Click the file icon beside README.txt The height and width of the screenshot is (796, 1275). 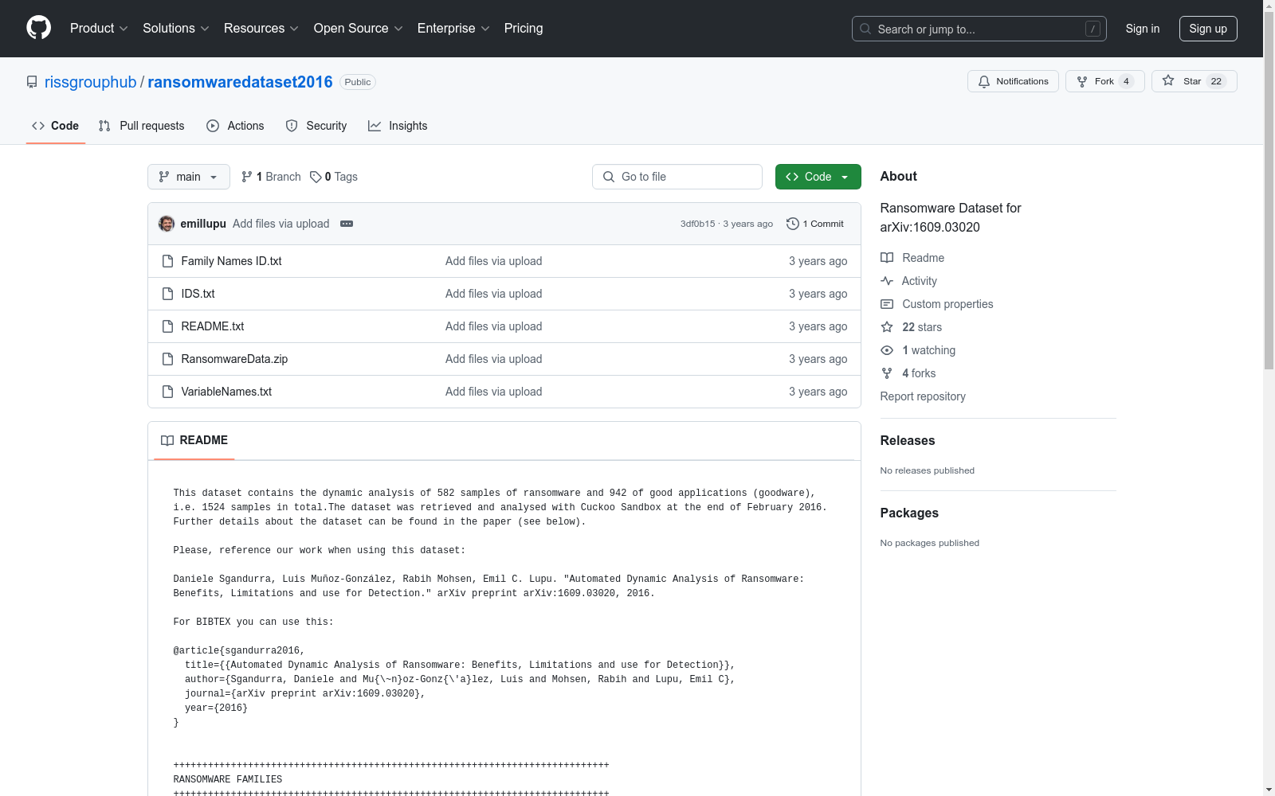point(167,326)
